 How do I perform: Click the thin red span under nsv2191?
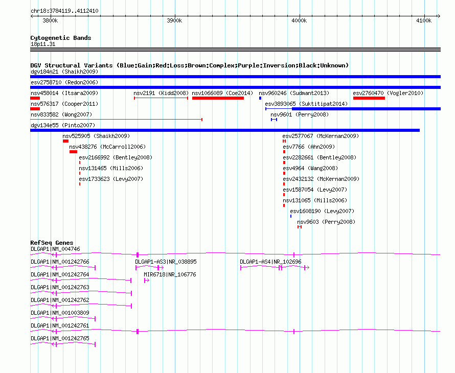pyautogui.click(x=161, y=98)
